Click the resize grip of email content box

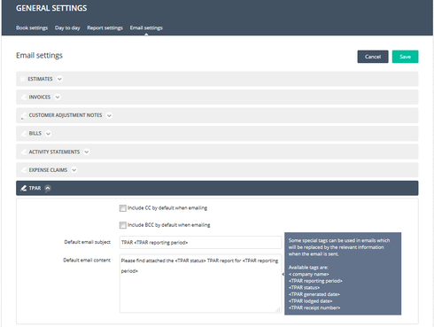(278, 309)
